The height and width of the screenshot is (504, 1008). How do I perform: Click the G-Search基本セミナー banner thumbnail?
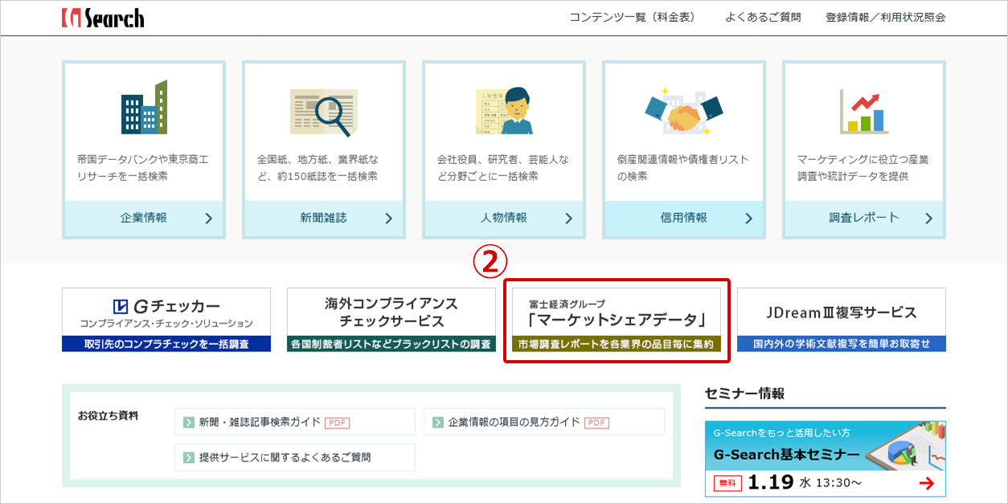[x=825, y=458]
